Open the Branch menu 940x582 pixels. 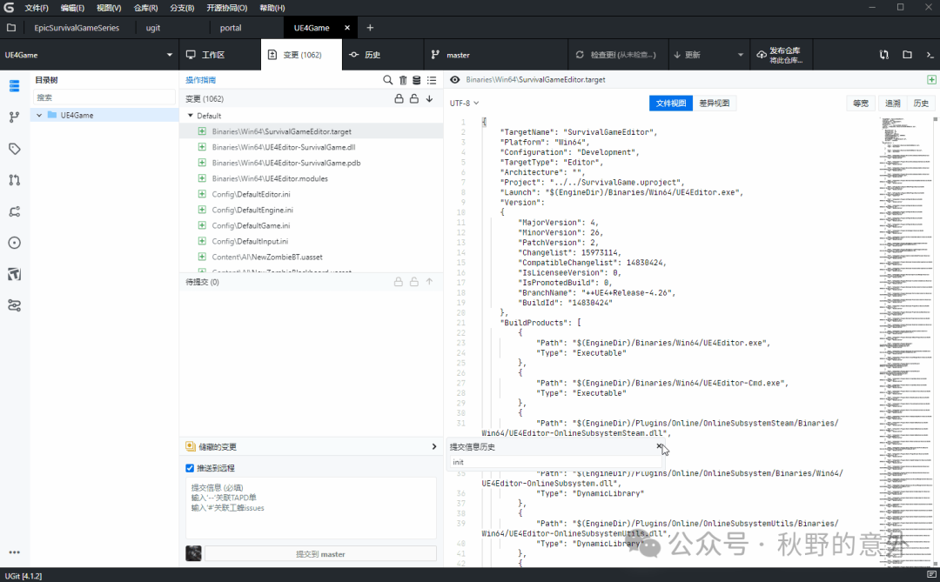(x=182, y=8)
